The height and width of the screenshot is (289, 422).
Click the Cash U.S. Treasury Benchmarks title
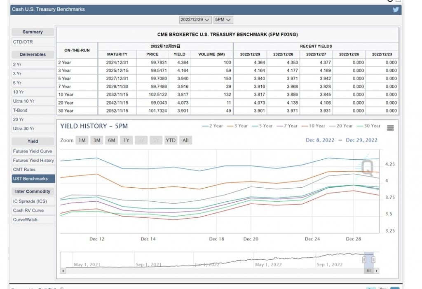coord(48,9)
